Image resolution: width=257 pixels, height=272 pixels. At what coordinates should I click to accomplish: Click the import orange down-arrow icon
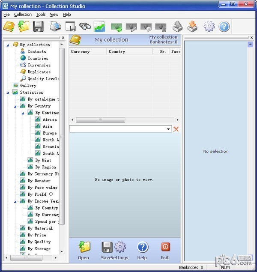pos(192,27)
